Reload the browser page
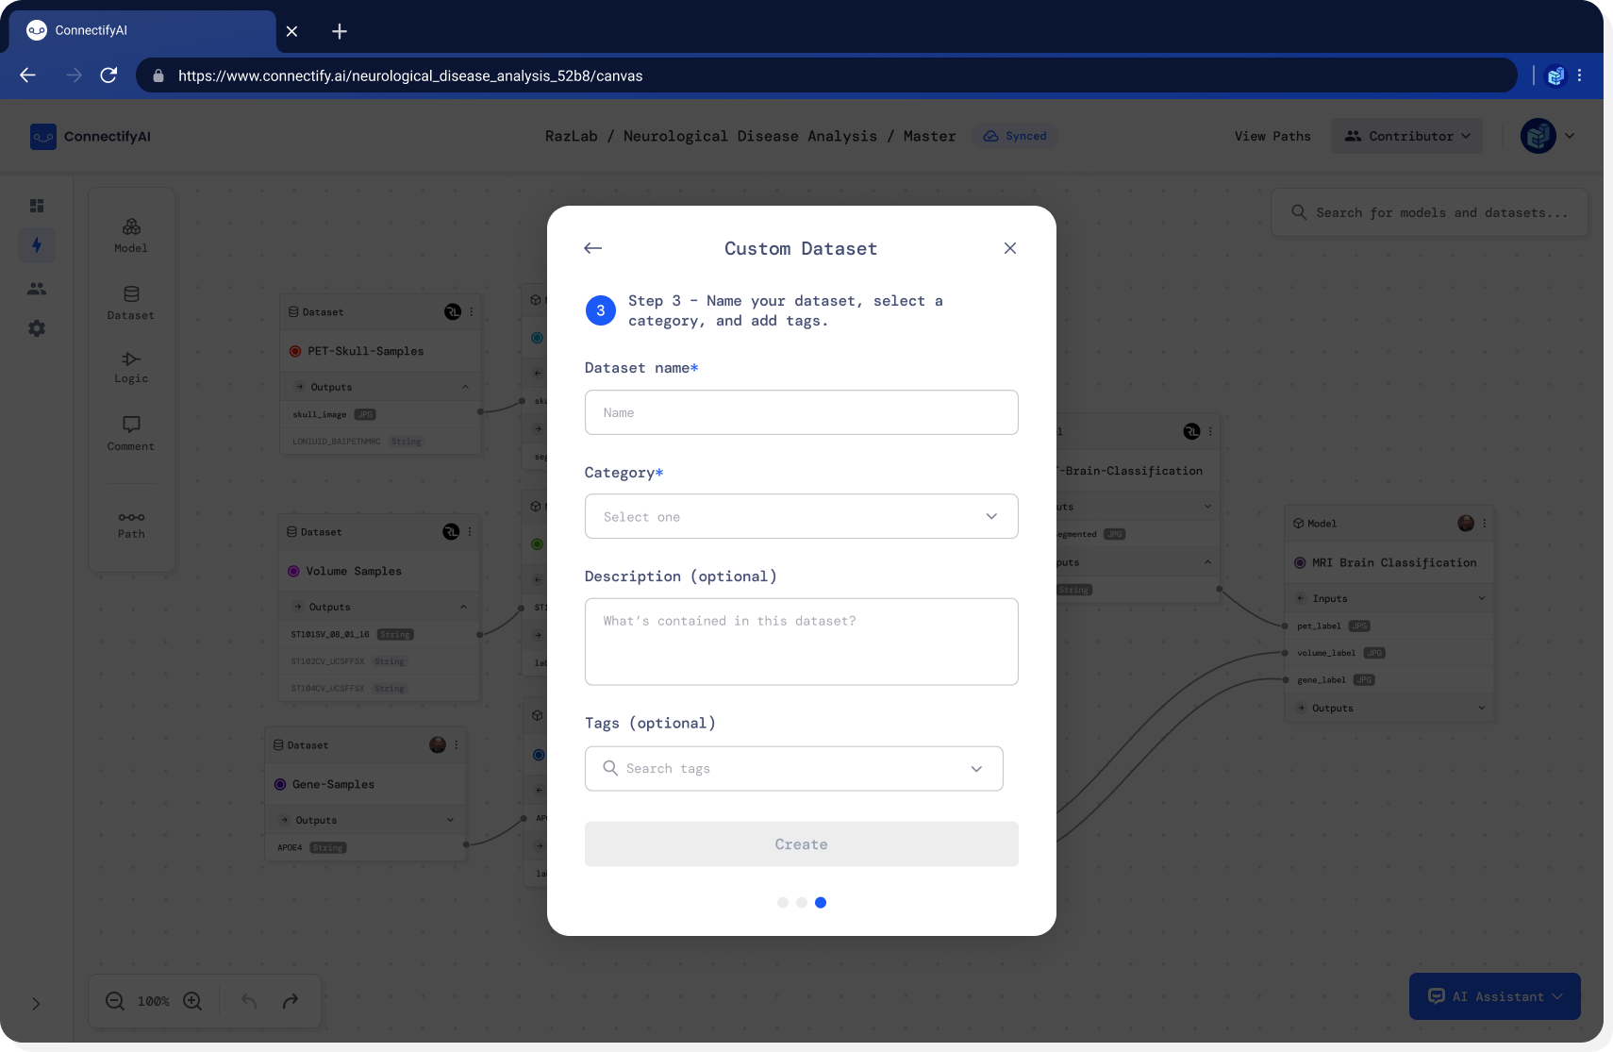Screen dimensions: 1613x1052 click(108, 75)
